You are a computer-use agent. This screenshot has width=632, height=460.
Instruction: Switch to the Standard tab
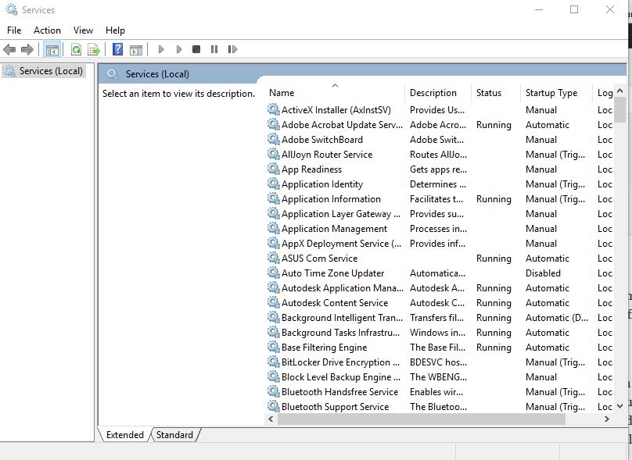tap(174, 435)
